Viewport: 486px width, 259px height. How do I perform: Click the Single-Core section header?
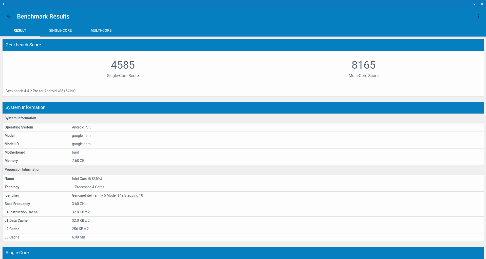pyautogui.click(x=17, y=253)
